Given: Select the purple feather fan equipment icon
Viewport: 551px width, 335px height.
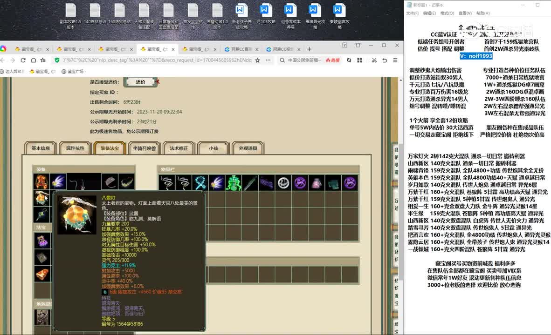Looking at the screenshot, I should [x=58, y=182].
